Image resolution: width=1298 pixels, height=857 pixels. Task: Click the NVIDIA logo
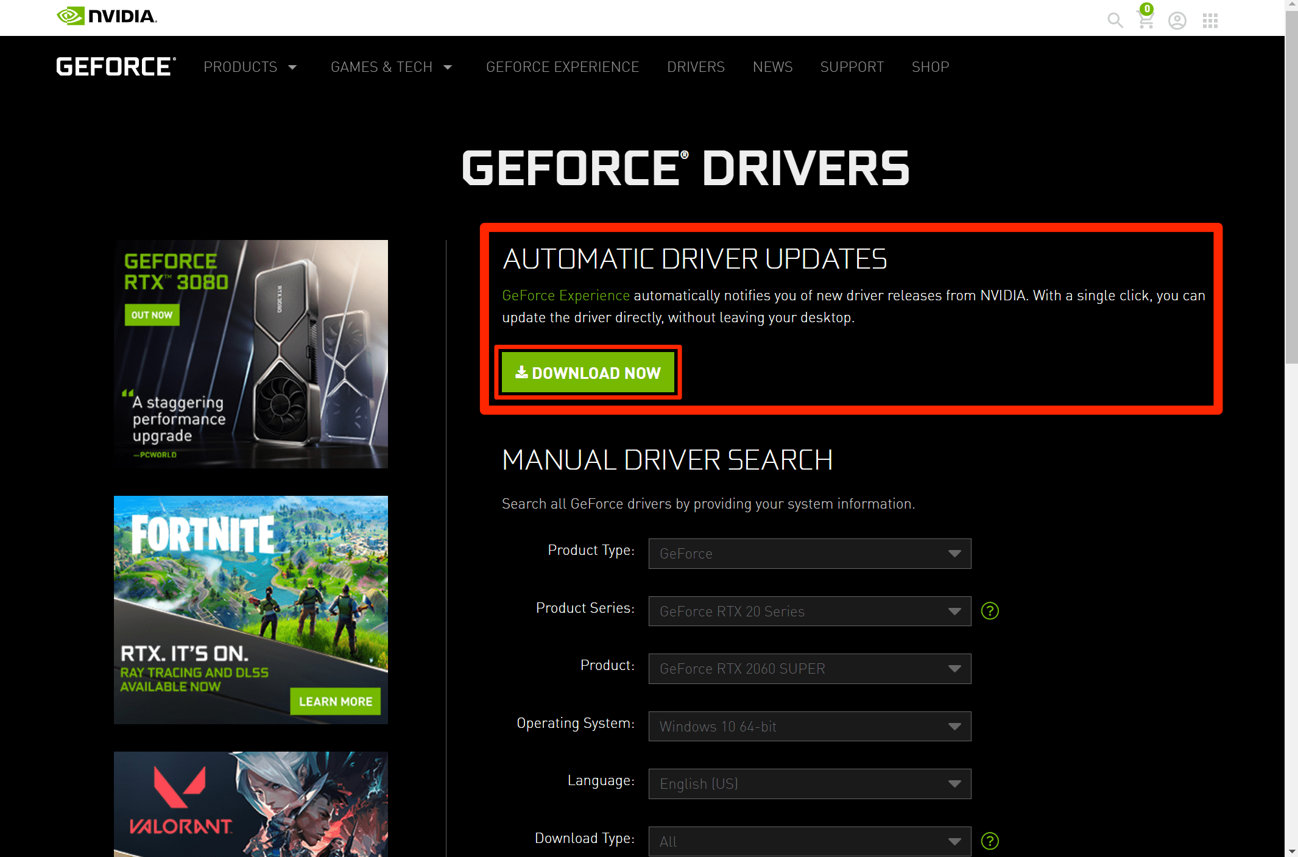[x=107, y=16]
